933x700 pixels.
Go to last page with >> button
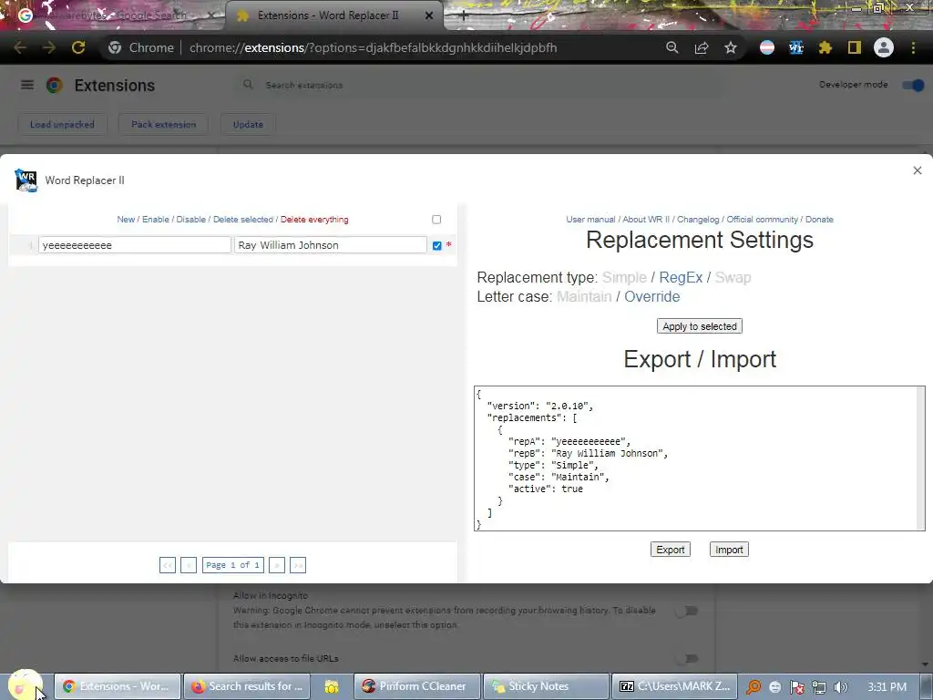(x=298, y=565)
